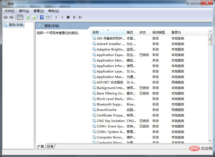Open Help via the blue question mark icon
Viewport: 215px width, 157px height.
click(x=42, y=17)
